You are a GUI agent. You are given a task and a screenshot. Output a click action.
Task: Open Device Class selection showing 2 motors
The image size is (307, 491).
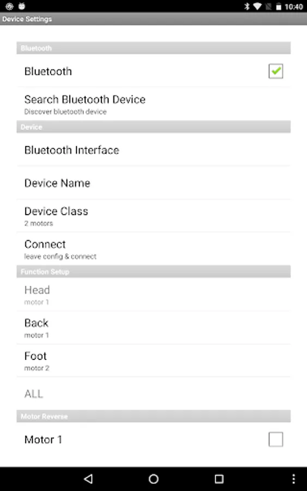(x=153, y=215)
